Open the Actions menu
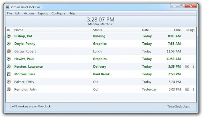The image size is (202, 118). (29, 13)
